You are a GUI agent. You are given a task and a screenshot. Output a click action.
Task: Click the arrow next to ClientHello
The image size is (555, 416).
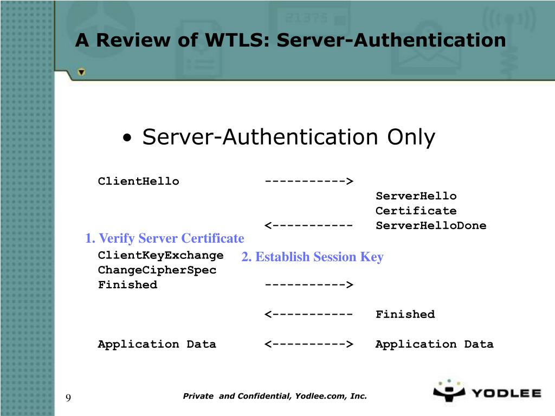click(x=309, y=181)
